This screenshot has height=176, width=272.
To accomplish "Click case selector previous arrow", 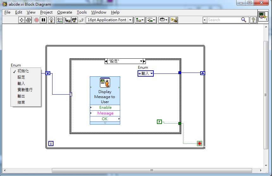I will 106,61.
